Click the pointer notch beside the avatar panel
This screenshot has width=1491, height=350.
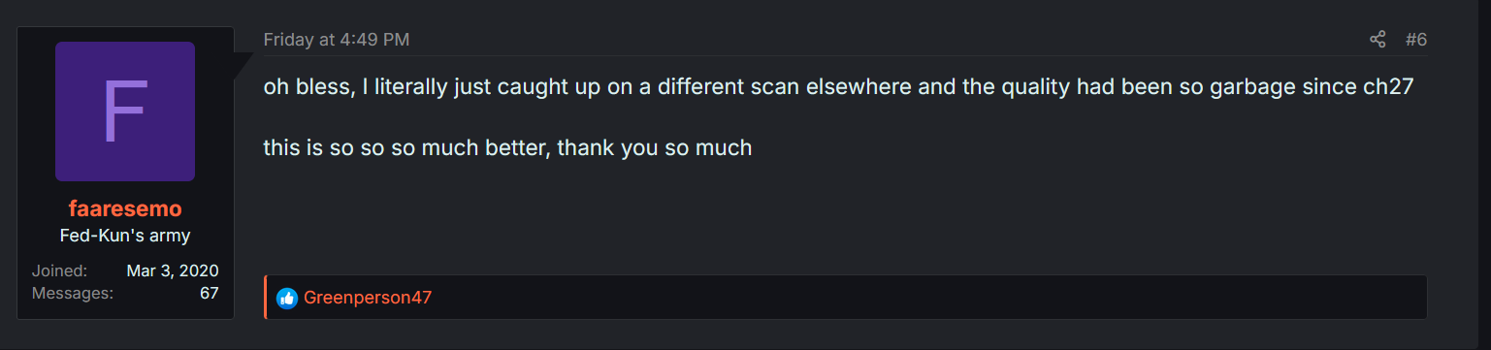(x=243, y=66)
